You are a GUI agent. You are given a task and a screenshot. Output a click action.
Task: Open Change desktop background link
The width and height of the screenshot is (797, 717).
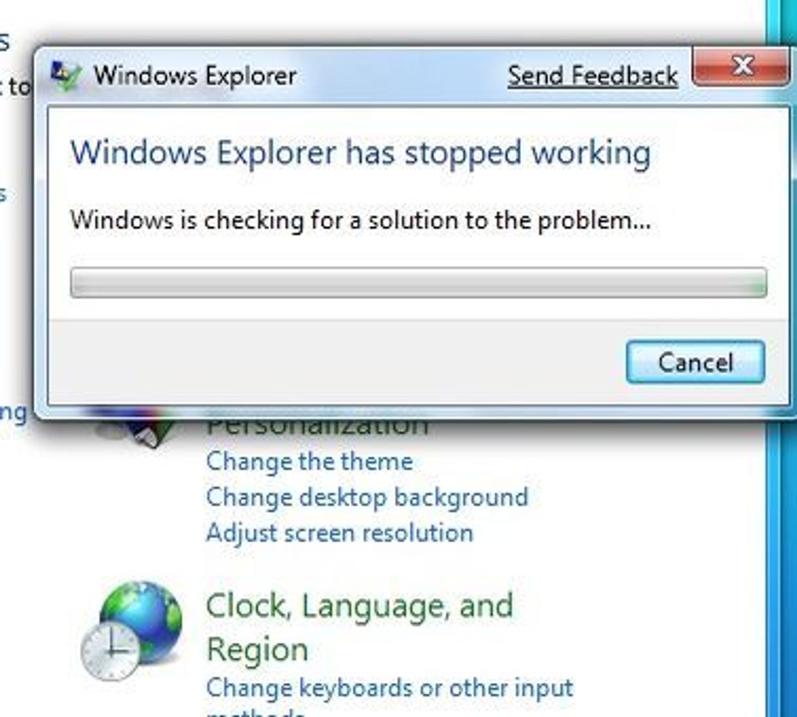click(367, 497)
